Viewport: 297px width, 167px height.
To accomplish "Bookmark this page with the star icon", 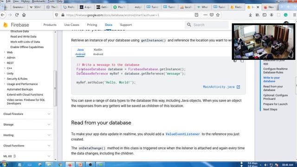I will point(218,15).
